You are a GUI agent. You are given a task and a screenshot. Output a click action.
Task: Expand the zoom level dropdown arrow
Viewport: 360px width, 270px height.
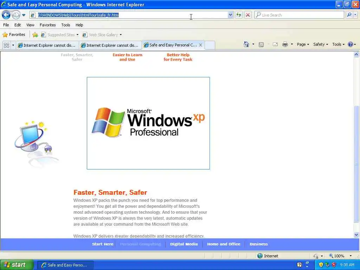click(351, 256)
